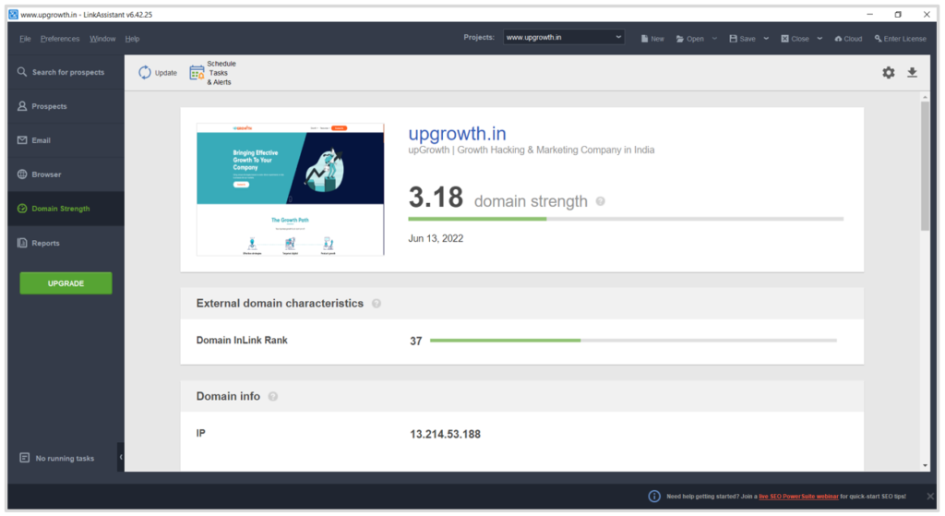
Task: Click the Cloud text button
Action: tap(853, 39)
